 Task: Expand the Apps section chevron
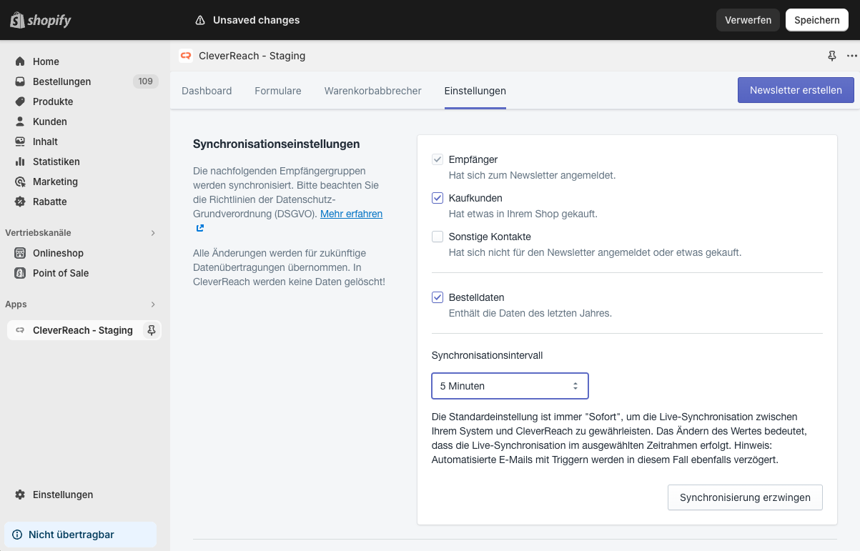153,304
